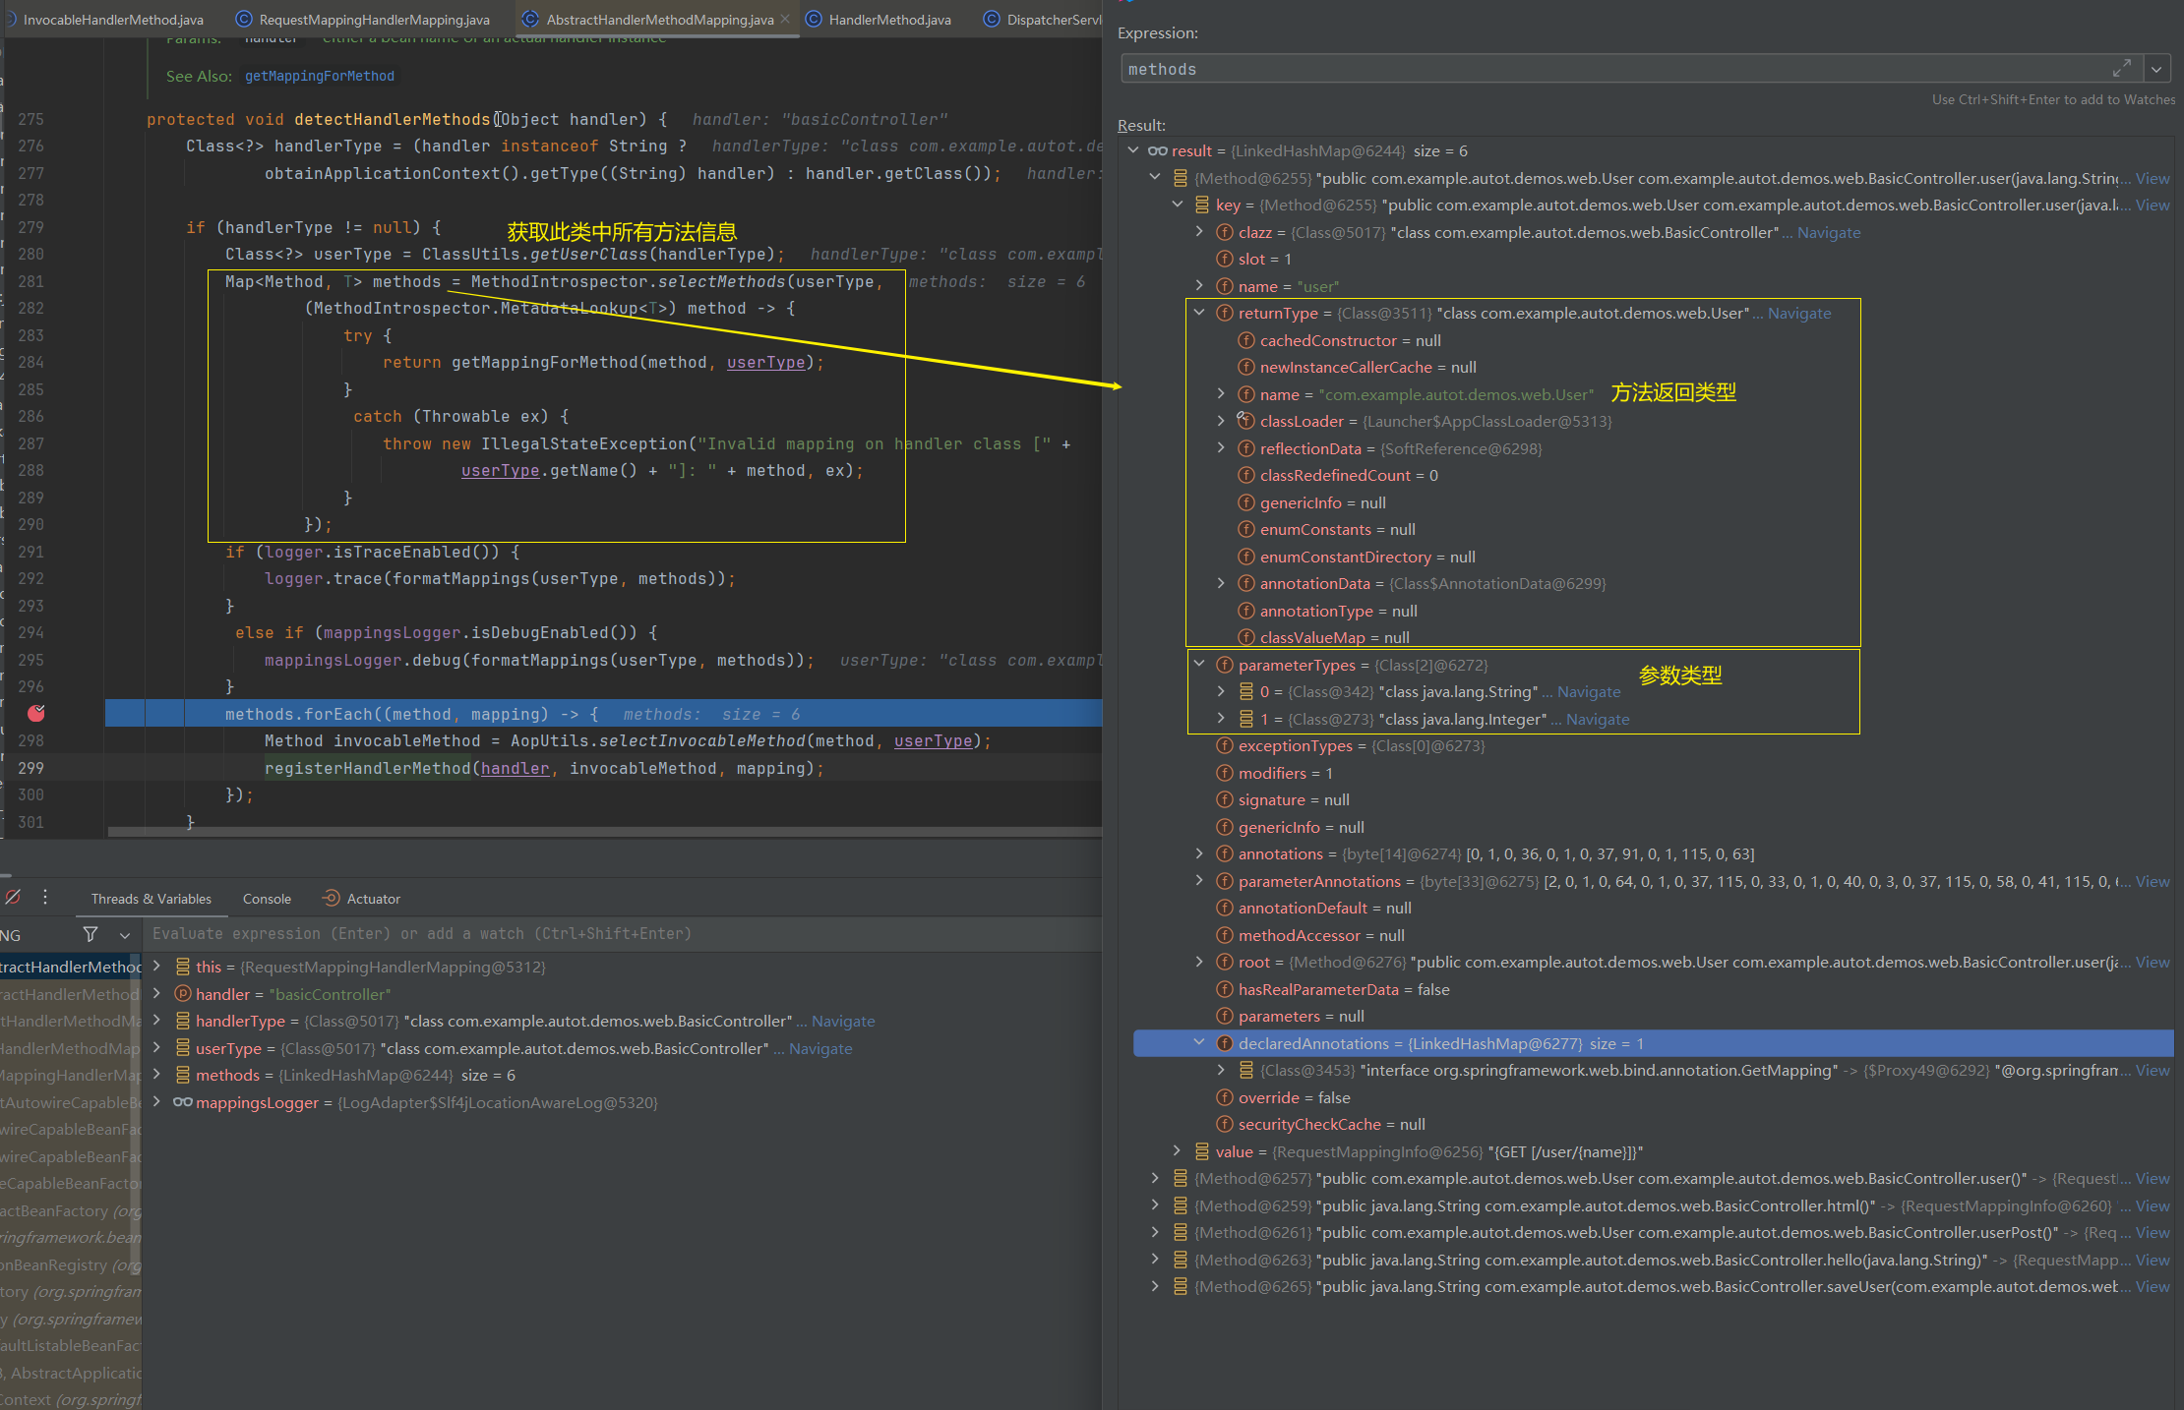The width and height of the screenshot is (2184, 1410).
Task: Switch to the Console tab
Action: pyautogui.click(x=267, y=899)
